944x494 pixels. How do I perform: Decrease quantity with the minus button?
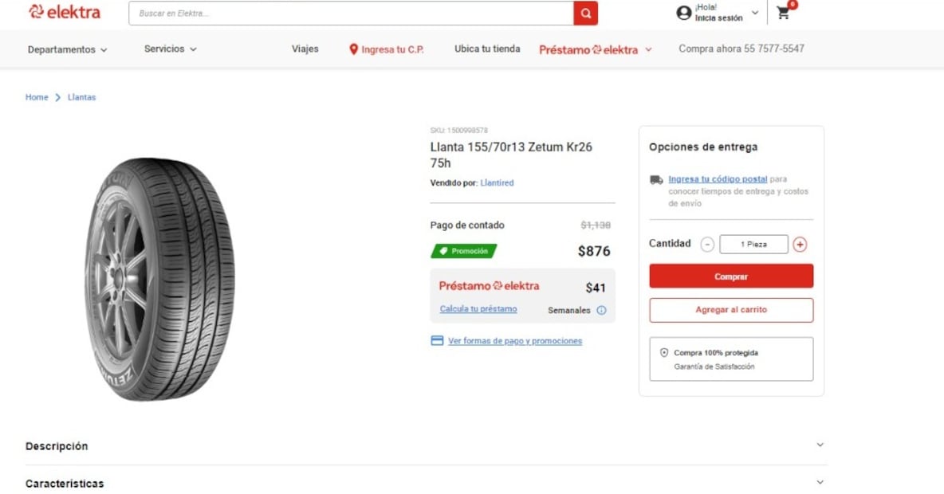[x=707, y=245]
